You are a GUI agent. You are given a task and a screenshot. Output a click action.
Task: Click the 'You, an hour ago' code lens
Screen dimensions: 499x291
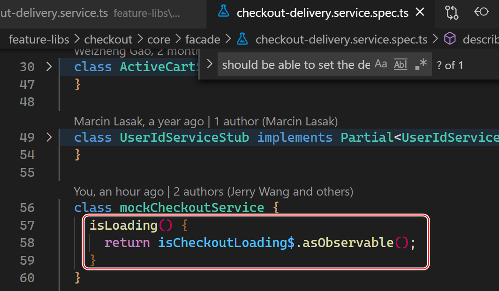(213, 192)
